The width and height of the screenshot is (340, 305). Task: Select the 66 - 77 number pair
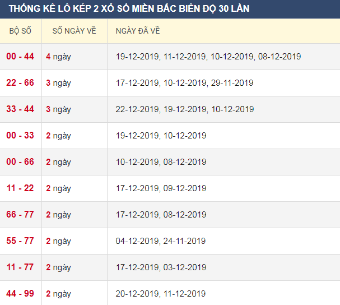[x=20, y=215]
